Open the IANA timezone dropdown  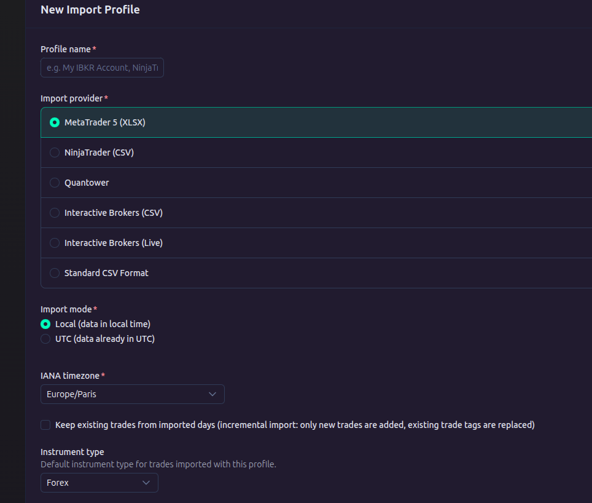133,394
